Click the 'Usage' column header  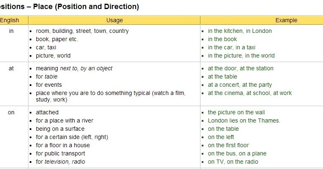pyautogui.click(x=114, y=20)
